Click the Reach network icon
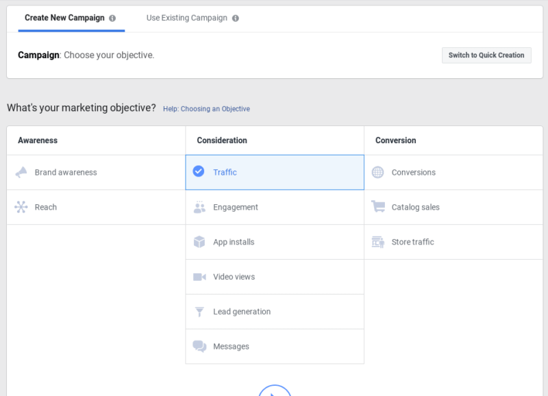The image size is (548, 396). click(x=21, y=207)
